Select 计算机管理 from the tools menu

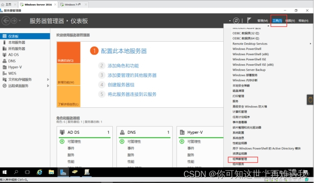click(240, 112)
